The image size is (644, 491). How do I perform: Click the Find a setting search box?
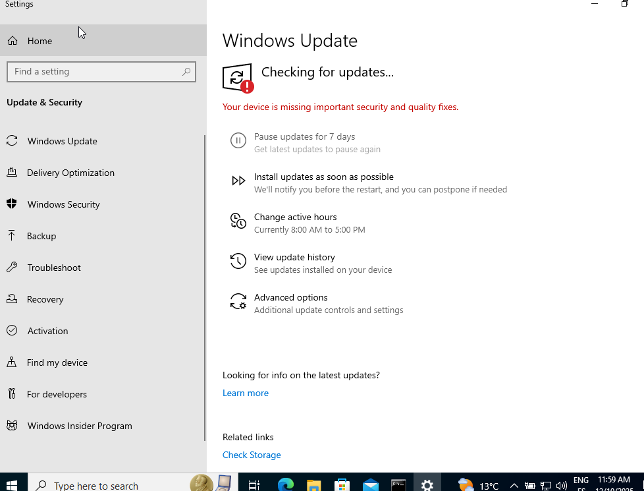coord(95,72)
